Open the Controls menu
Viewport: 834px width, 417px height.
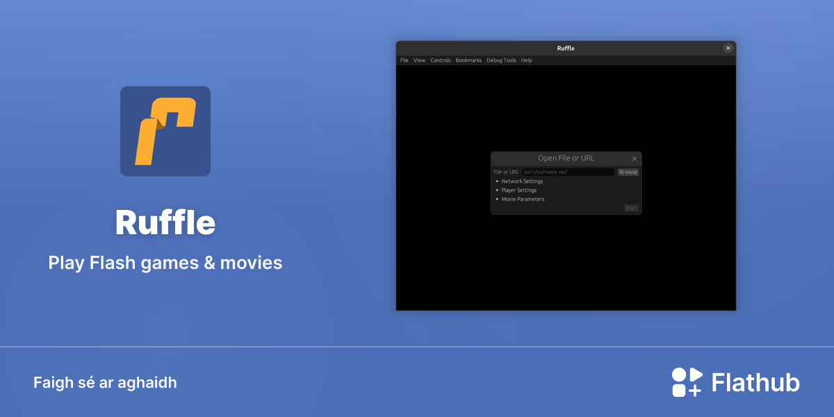(441, 60)
